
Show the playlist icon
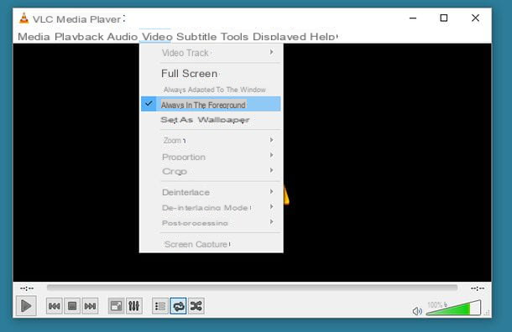[x=160, y=306]
